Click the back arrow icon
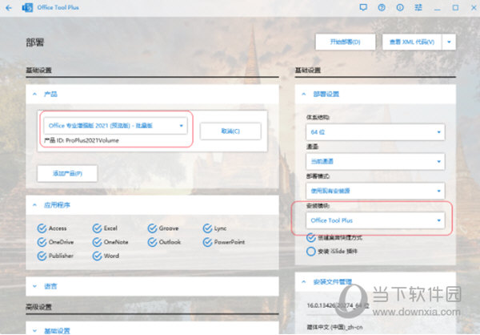480x335 pixels. [x=9, y=8]
